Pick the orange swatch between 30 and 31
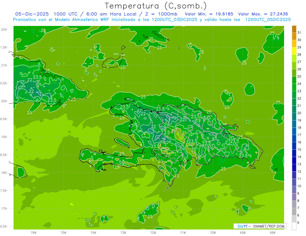306x236 pixels. click(x=294, y=36)
